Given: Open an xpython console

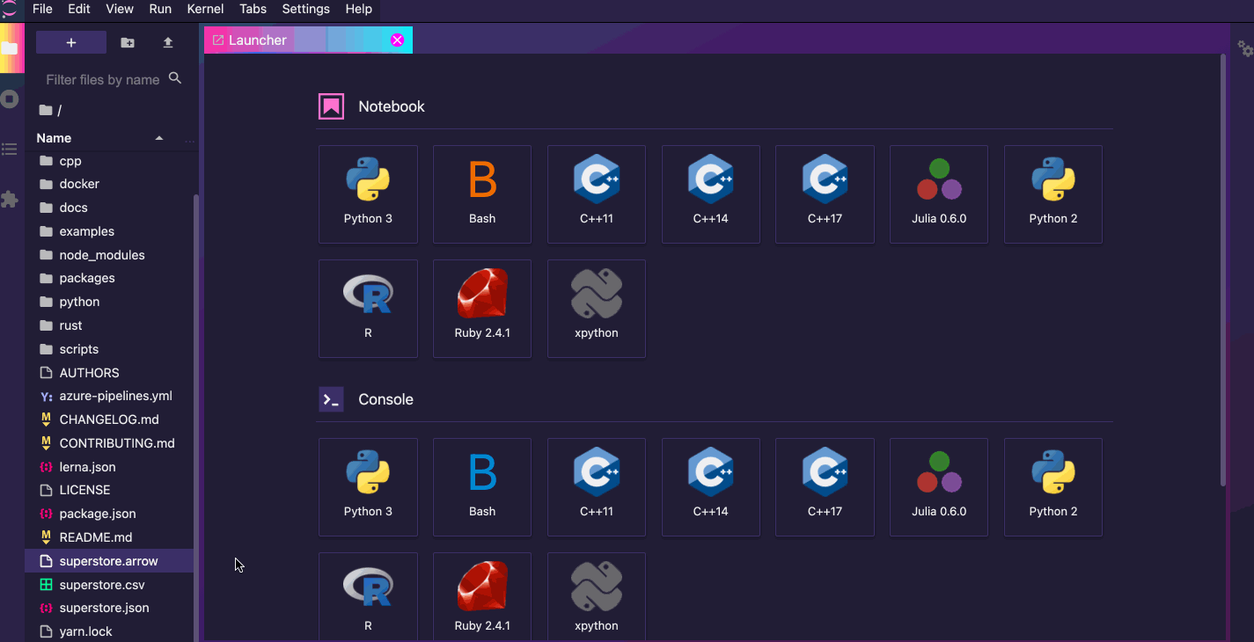Looking at the screenshot, I should (x=597, y=597).
